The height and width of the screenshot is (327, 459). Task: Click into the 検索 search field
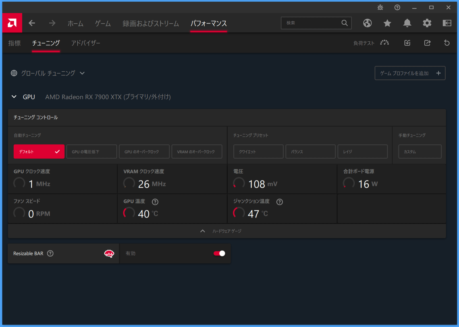[x=316, y=23]
